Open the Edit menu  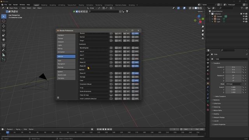click(10, 5)
